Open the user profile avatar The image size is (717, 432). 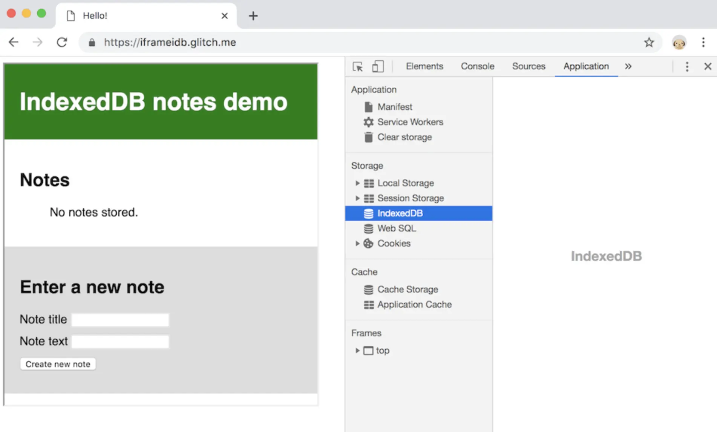[x=679, y=43]
